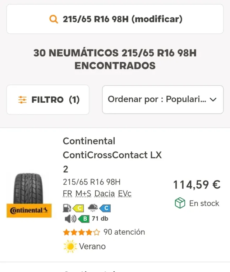Image resolution: width=230 pixels, height=272 pixels.
Task: Click the sun Verano season icon
Action: (70, 247)
